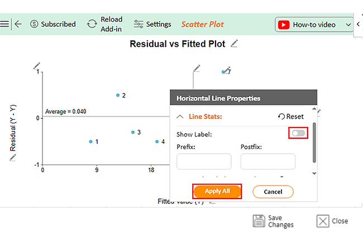Edit data point 7 label pencil
363x243 pixels.
227,70
